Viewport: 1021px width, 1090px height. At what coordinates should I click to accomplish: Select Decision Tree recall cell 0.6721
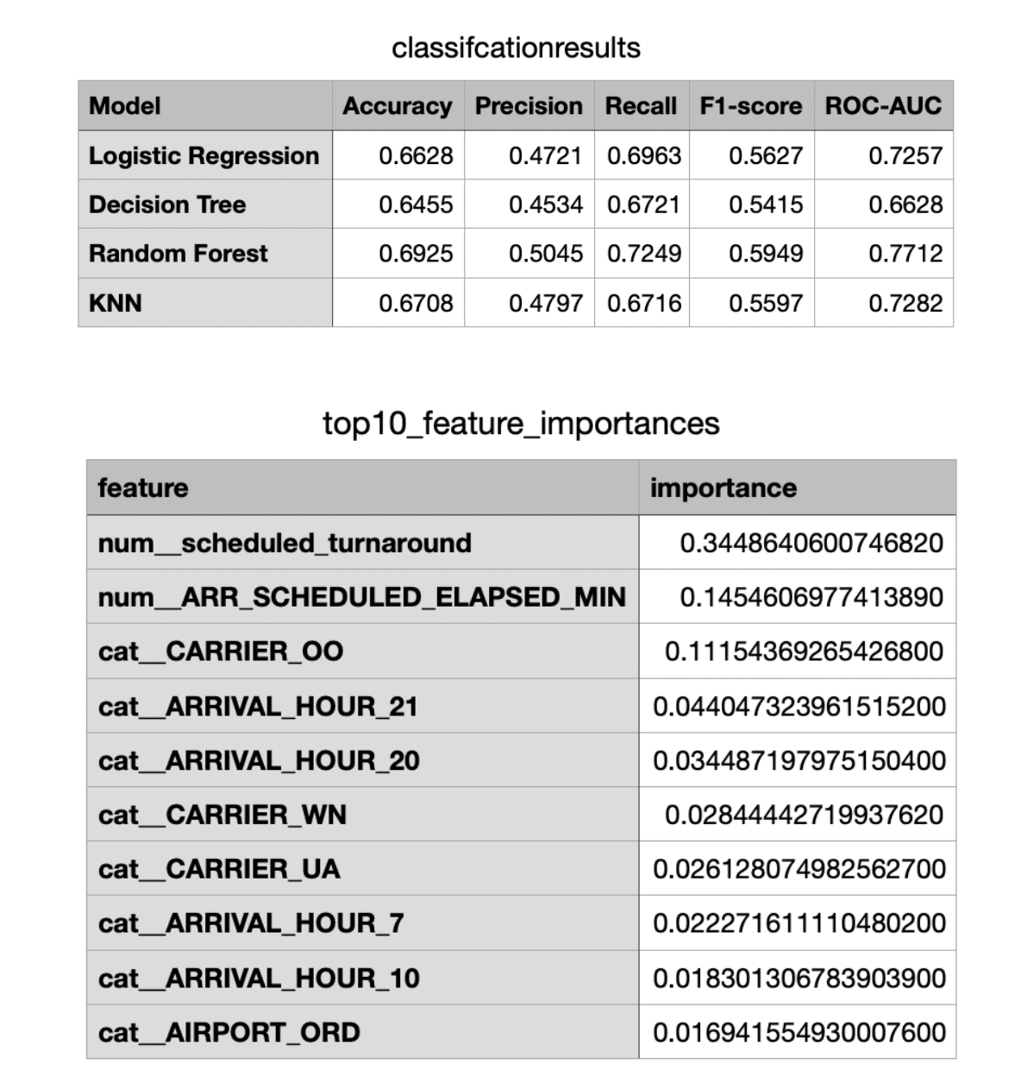click(x=643, y=205)
